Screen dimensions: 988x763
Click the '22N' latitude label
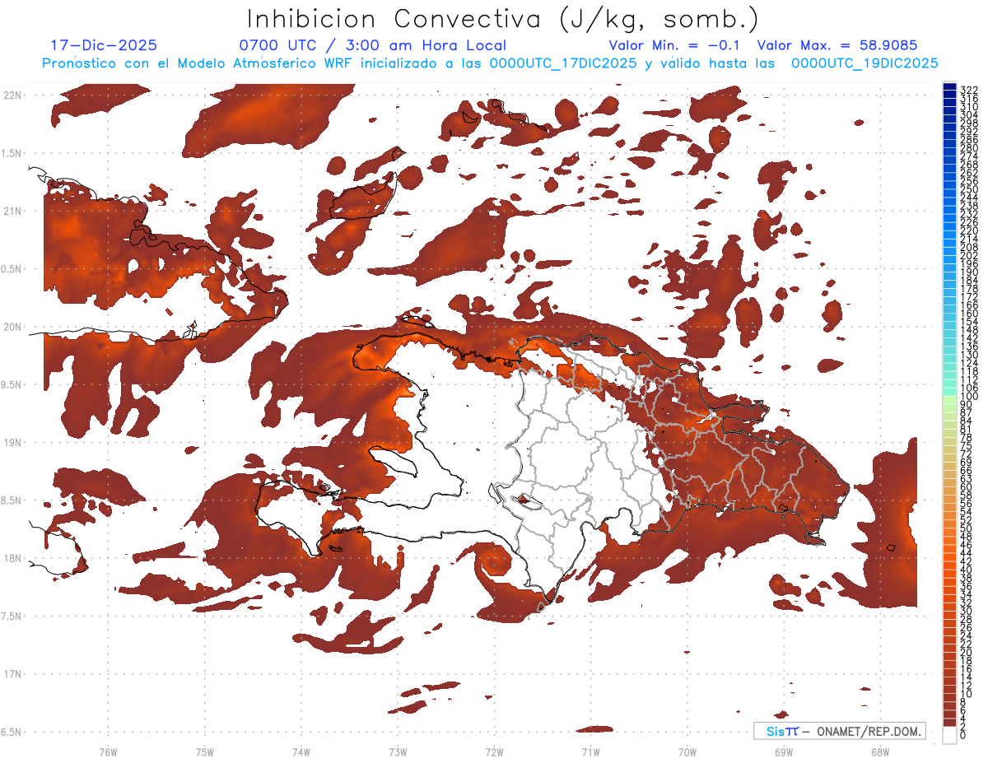click(x=13, y=95)
